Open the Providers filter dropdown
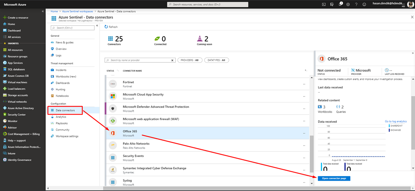Screen dimensions: 415x191 190,60
